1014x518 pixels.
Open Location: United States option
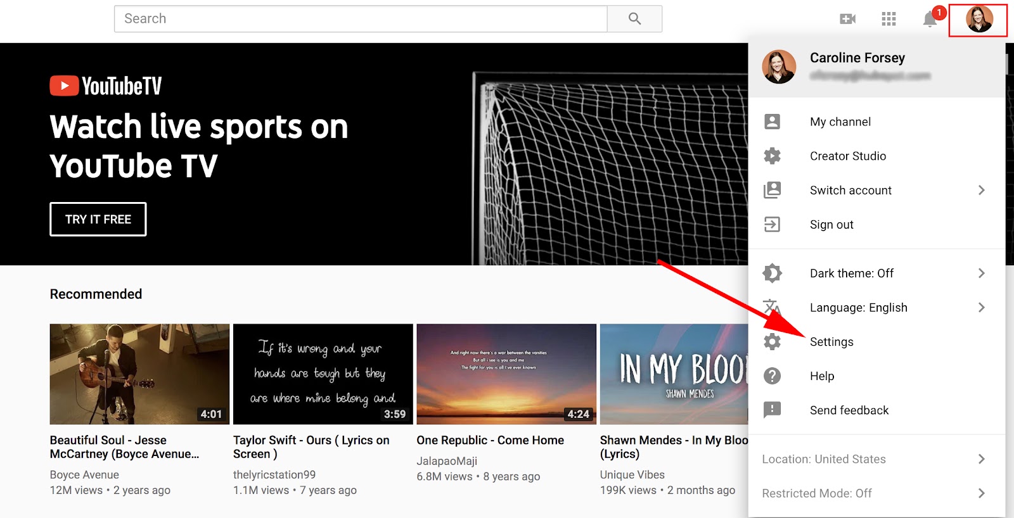click(876, 459)
